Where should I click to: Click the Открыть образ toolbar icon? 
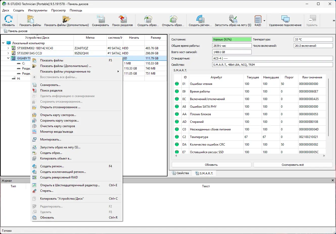[173, 20]
